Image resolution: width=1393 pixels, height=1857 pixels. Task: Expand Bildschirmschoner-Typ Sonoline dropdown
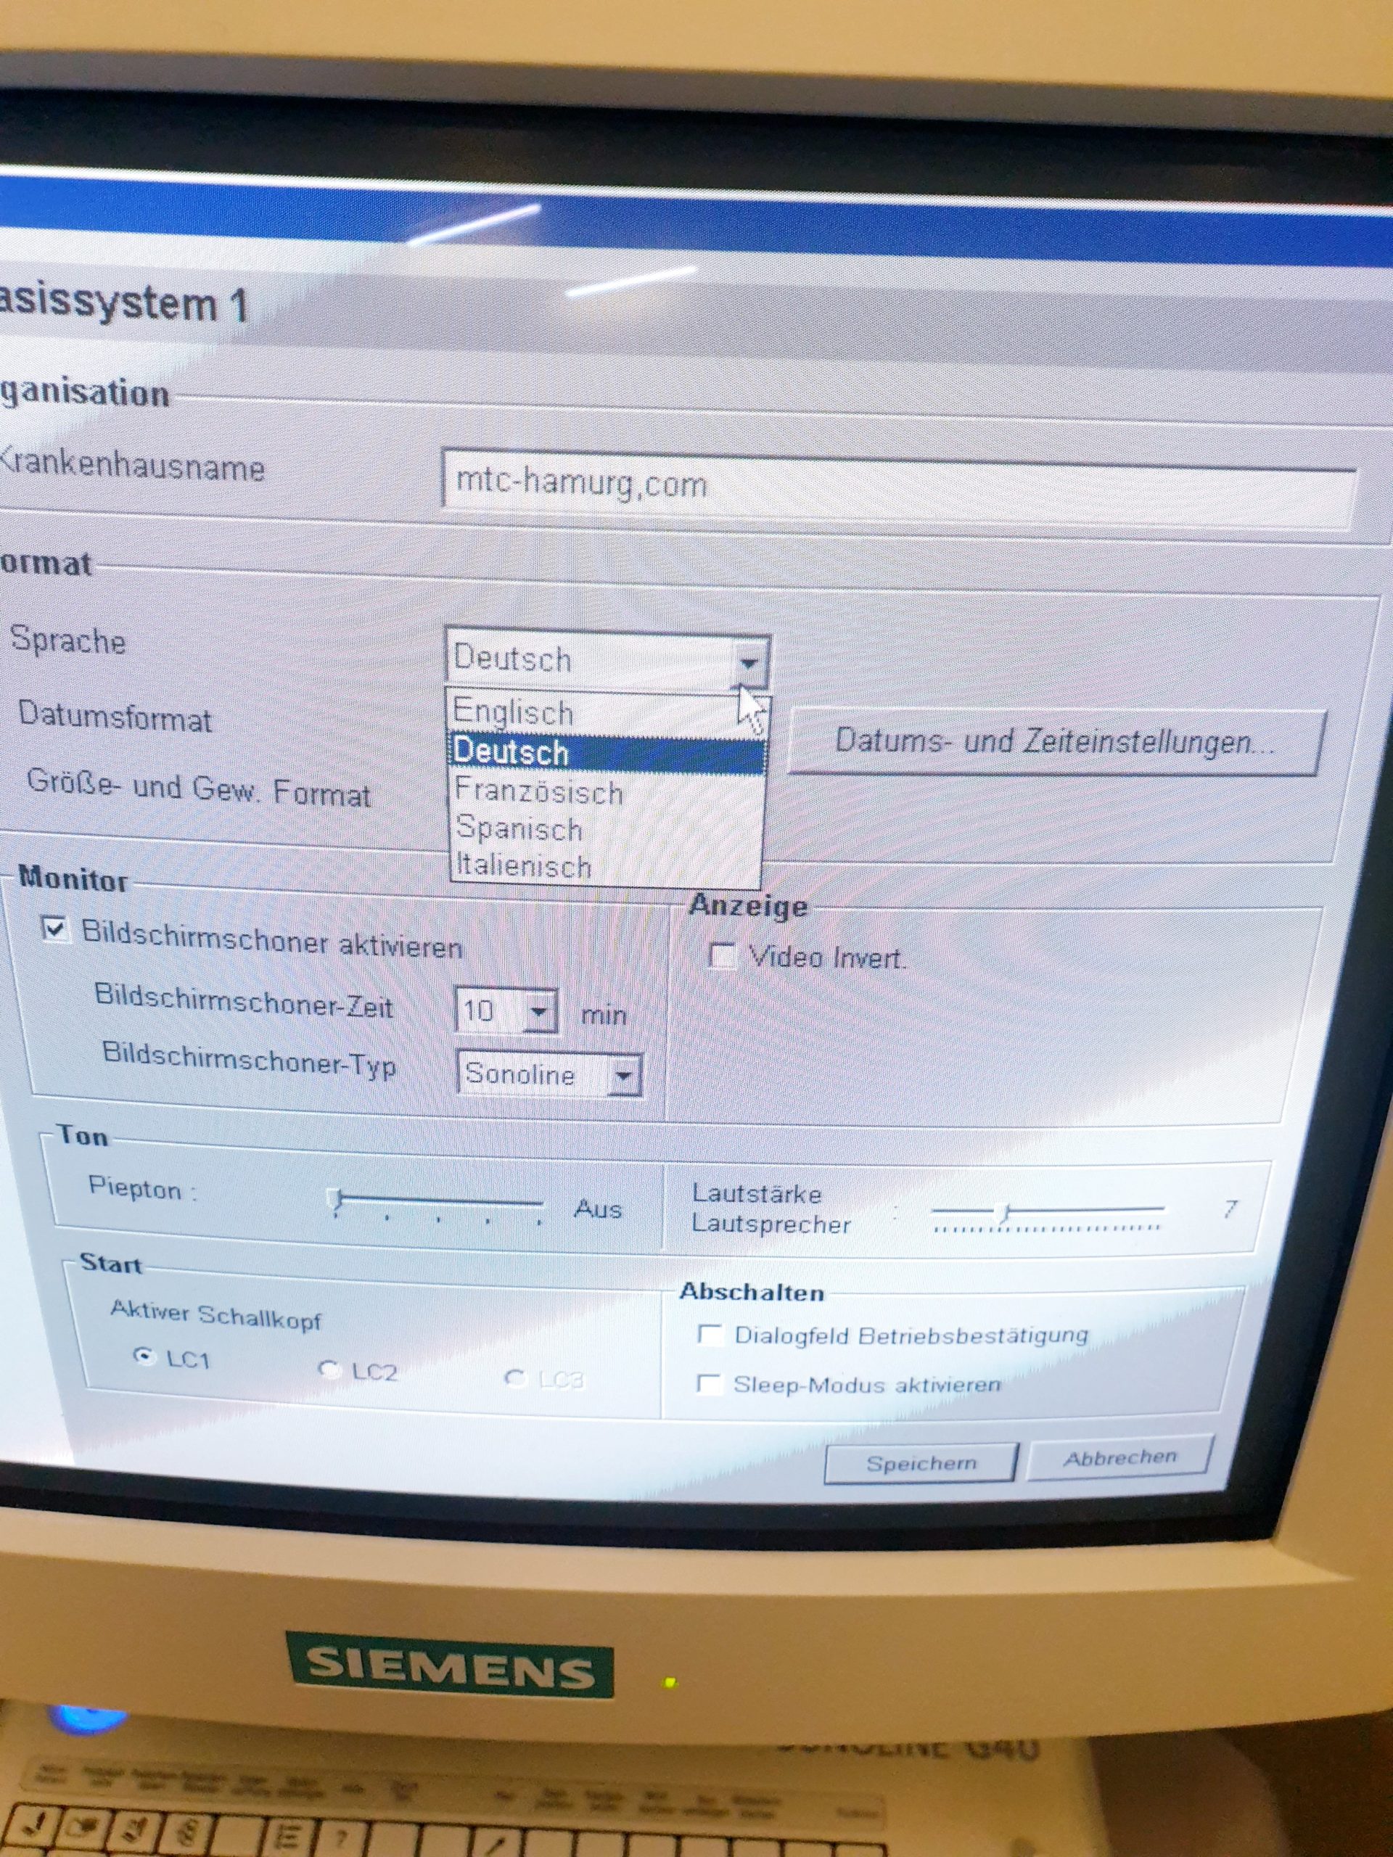pos(623,1076)
